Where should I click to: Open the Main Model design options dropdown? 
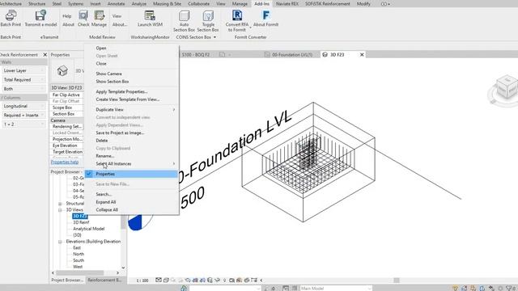336,289
